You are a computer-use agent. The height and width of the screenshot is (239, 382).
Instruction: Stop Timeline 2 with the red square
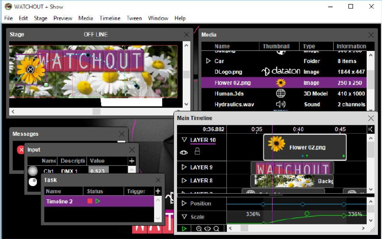90,201
